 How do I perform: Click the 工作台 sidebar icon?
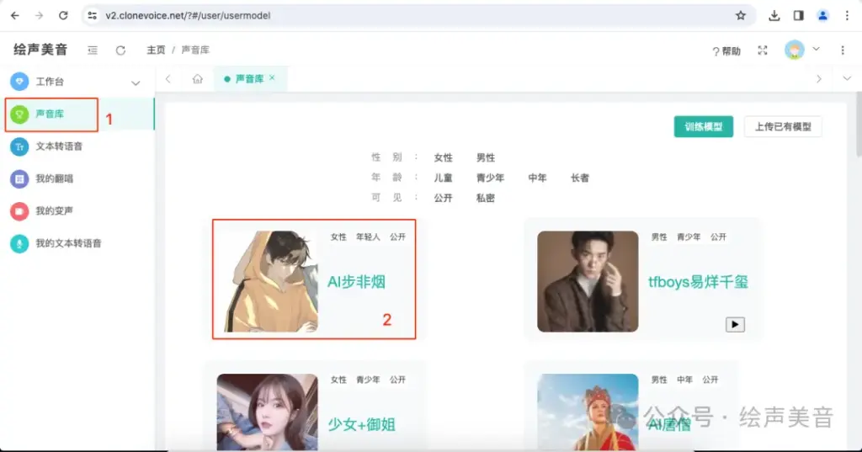click(x=19, y=82)
